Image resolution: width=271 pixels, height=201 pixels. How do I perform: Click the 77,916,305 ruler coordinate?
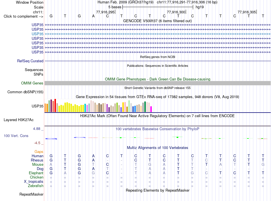(x=247, y=12)
